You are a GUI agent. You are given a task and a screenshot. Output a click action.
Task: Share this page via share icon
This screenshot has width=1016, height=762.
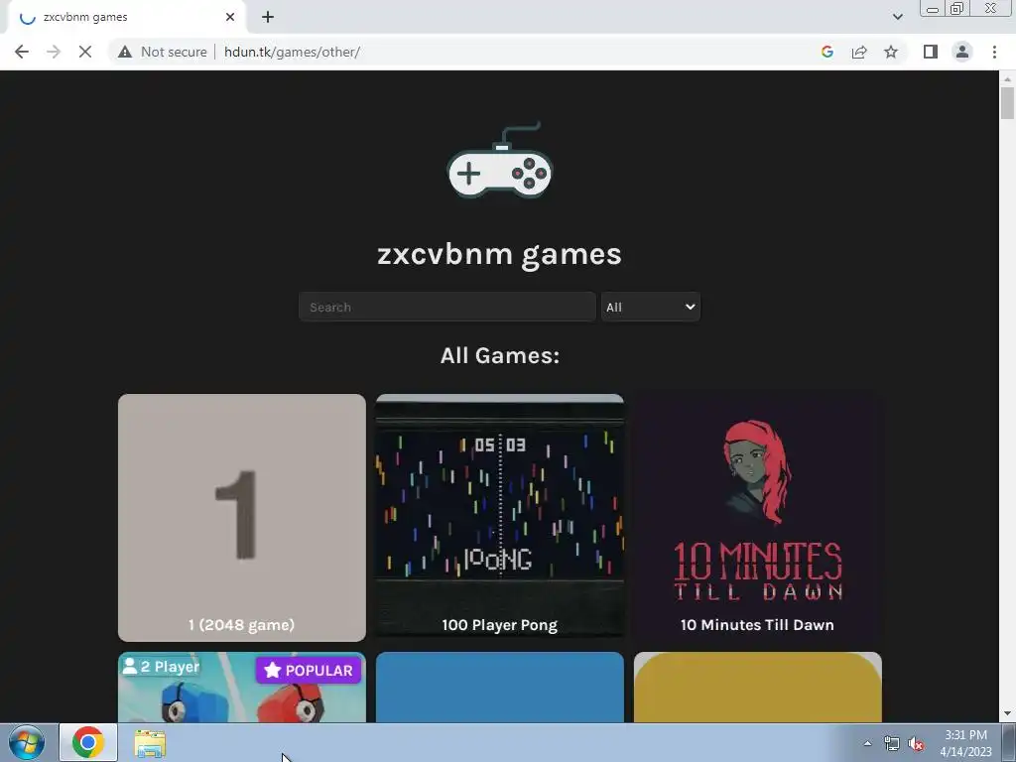click(859, 52)
